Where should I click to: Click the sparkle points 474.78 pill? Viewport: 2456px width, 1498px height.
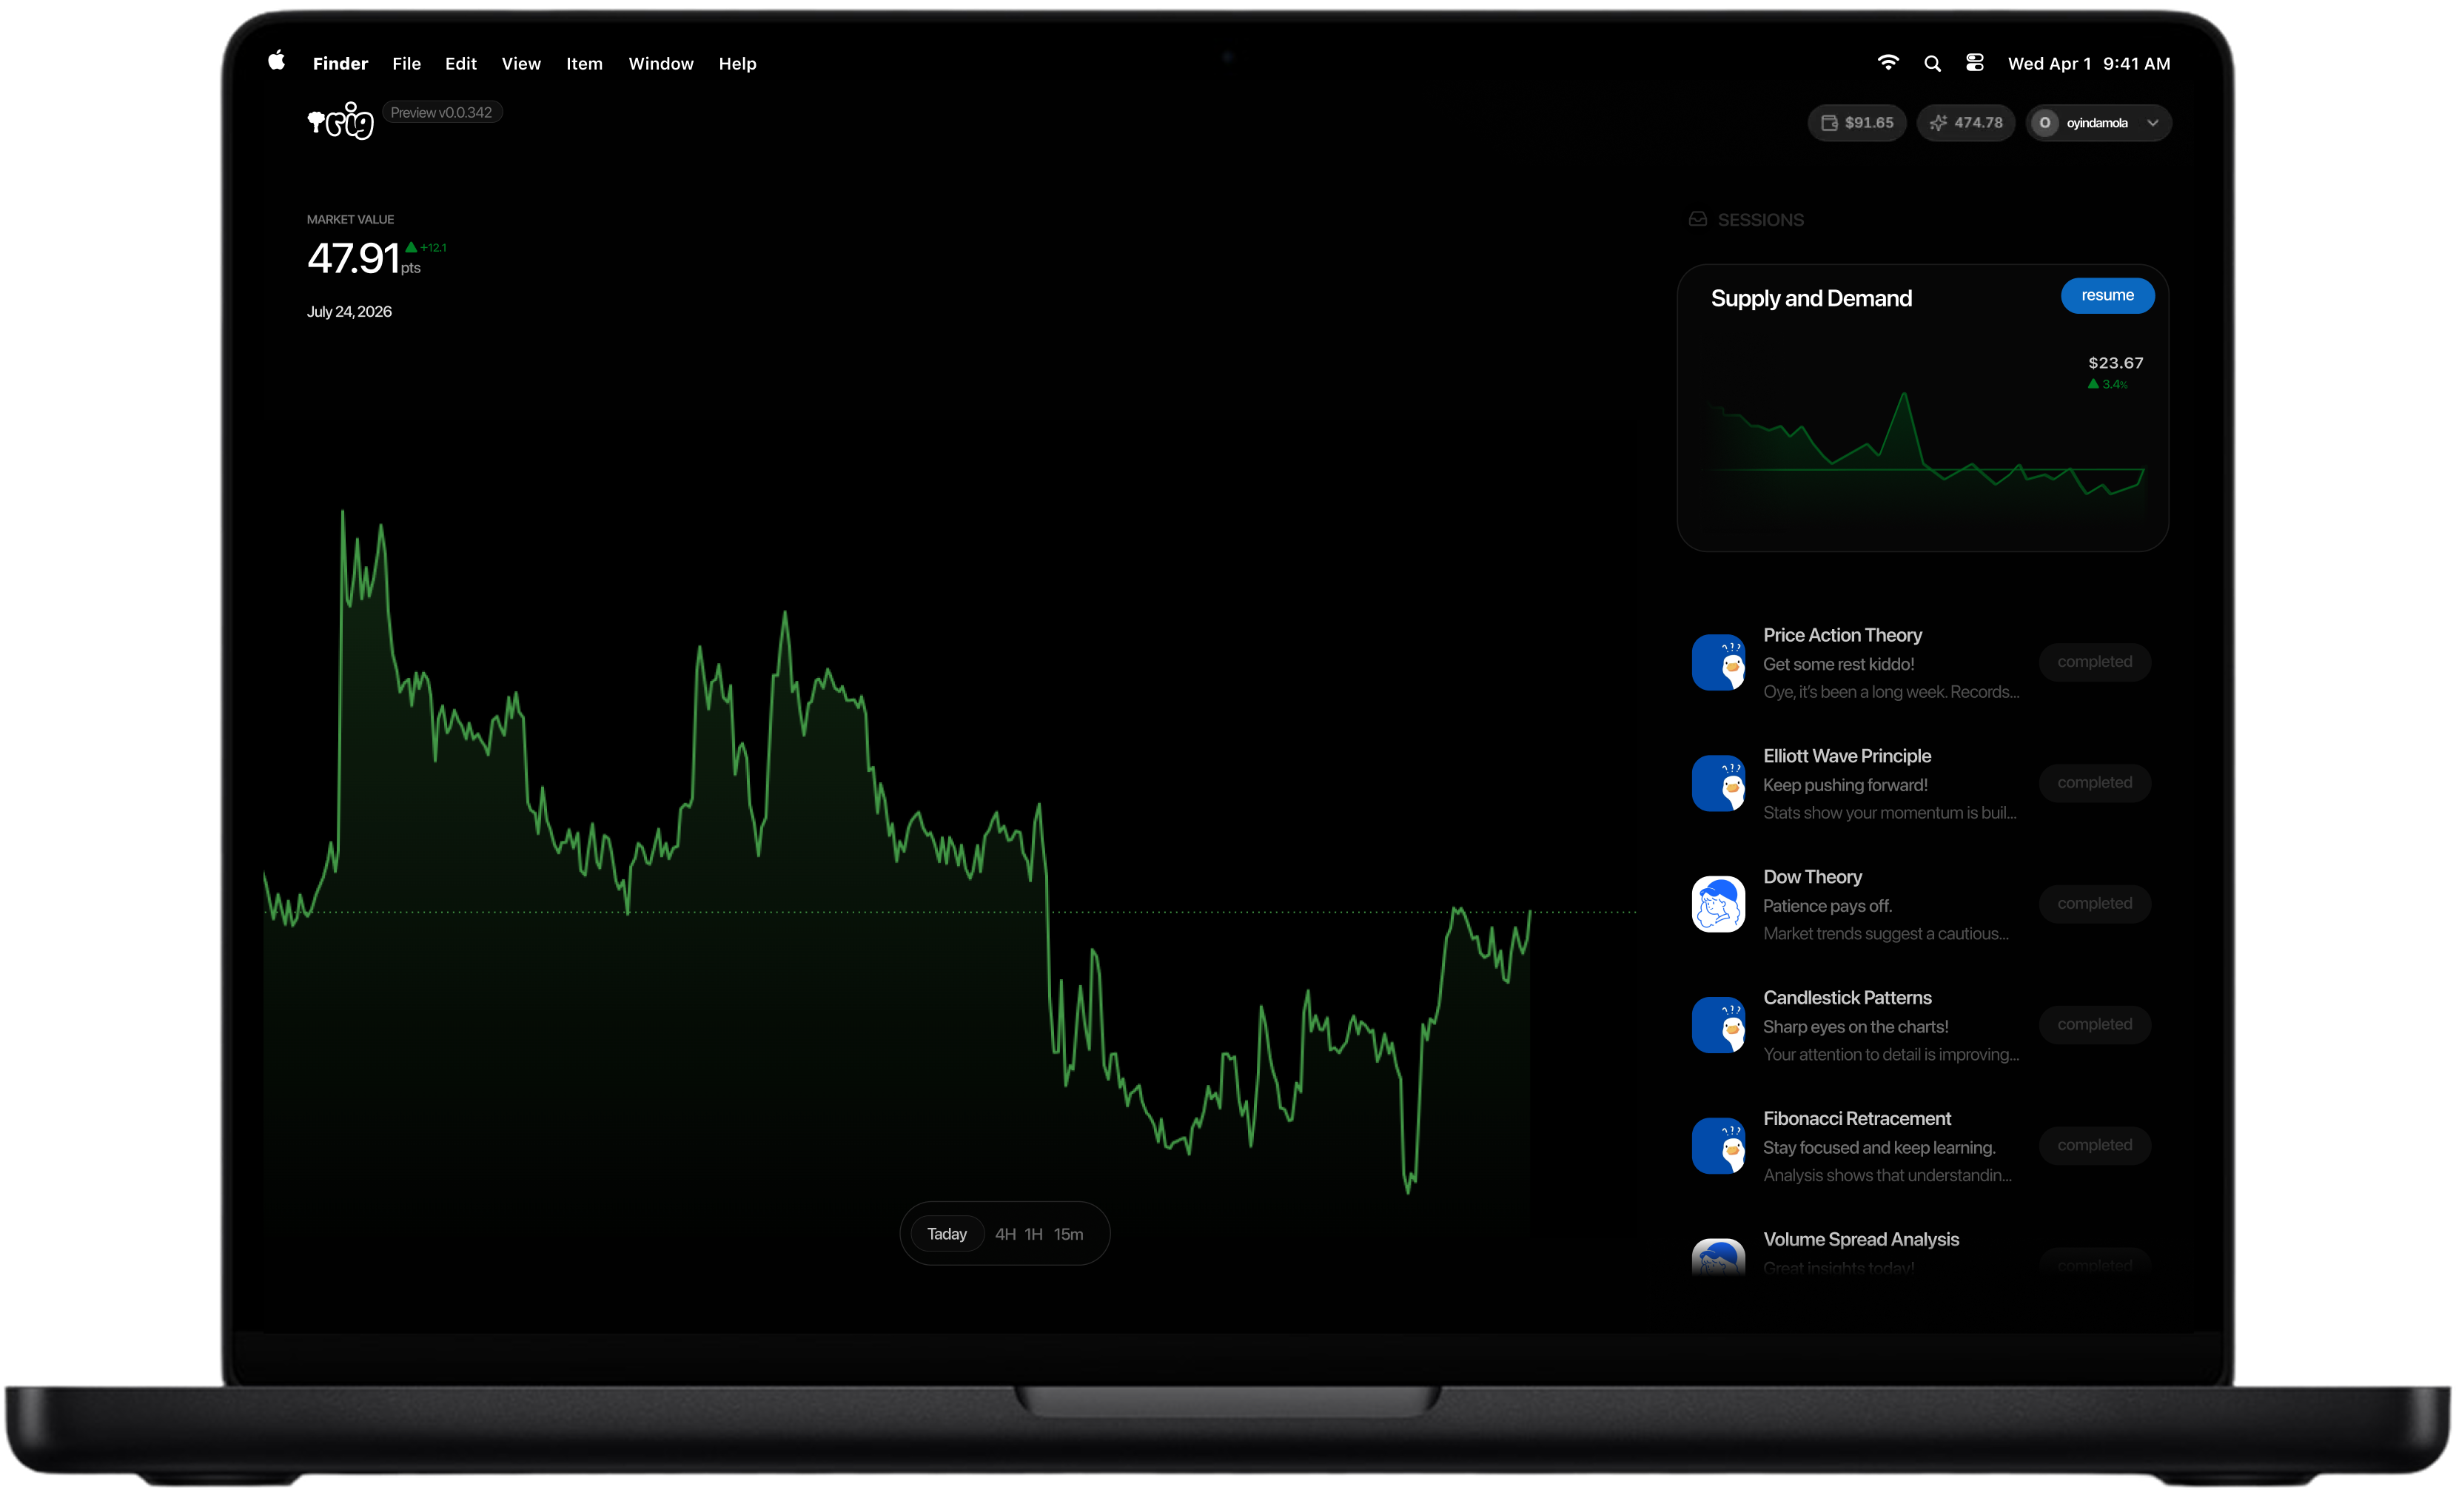[x=1965, y=123]
